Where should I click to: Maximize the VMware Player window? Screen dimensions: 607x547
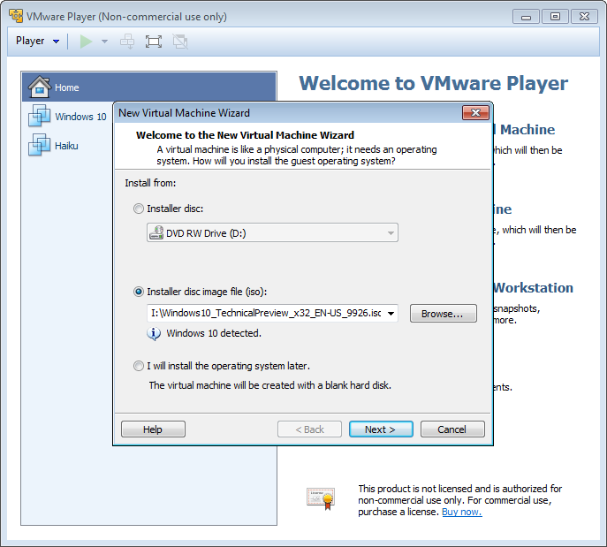point(555,17)
